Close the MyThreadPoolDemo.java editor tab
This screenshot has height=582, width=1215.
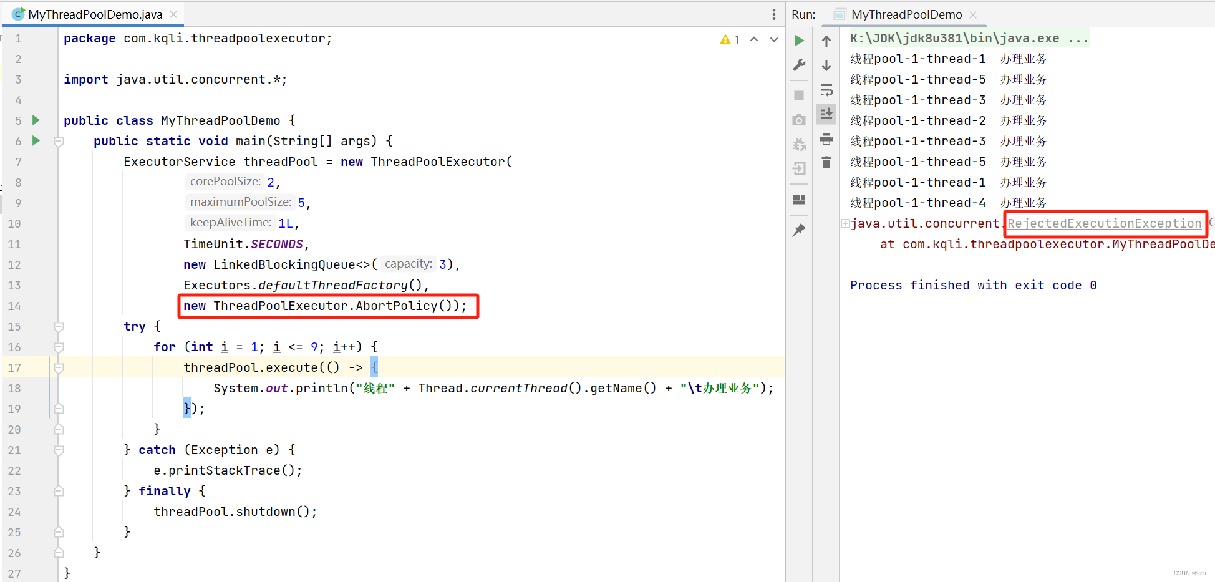click(x=173, y=14)
